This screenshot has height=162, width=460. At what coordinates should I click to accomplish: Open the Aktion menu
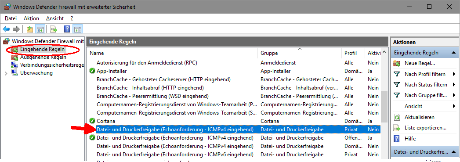(31, 18)
